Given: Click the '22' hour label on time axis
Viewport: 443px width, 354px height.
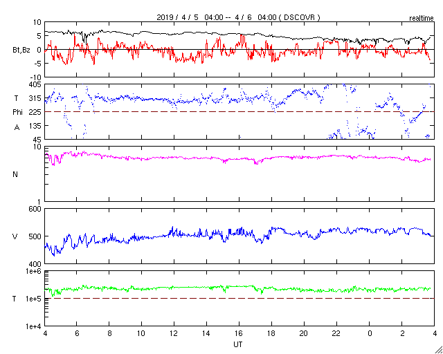Looking at the screenshot, I should tap(337, 334).
